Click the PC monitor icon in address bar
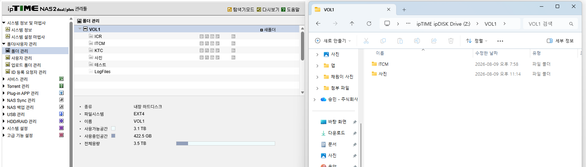The height and width of the screenshot is (167, 586). [x=387, y=24]
